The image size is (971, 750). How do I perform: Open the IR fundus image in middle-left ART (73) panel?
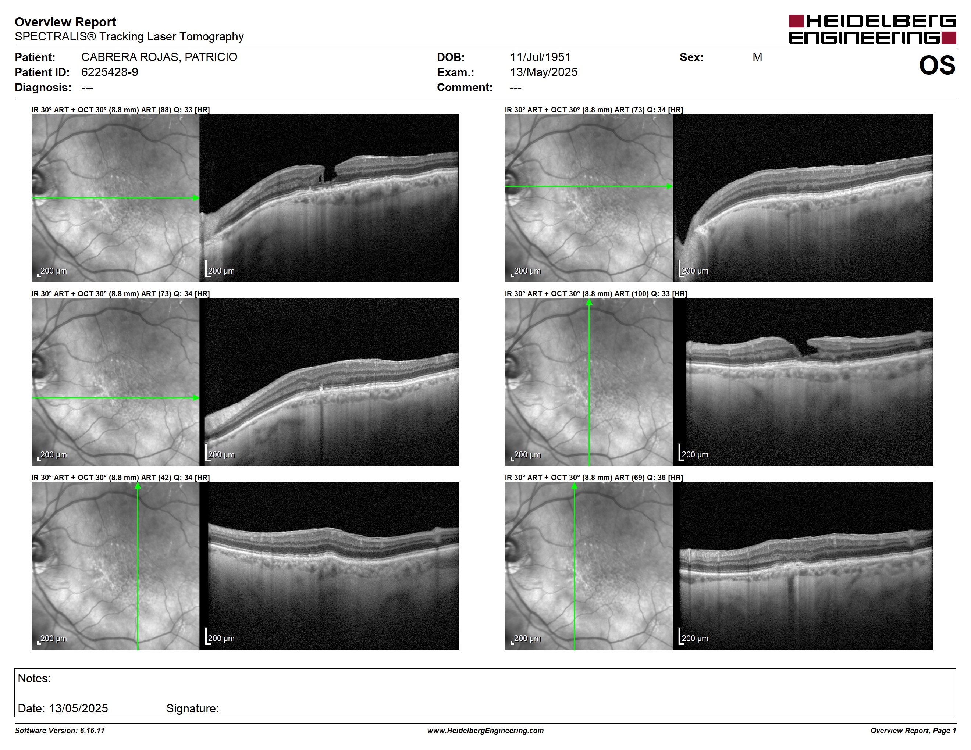[x=115, y=382]
